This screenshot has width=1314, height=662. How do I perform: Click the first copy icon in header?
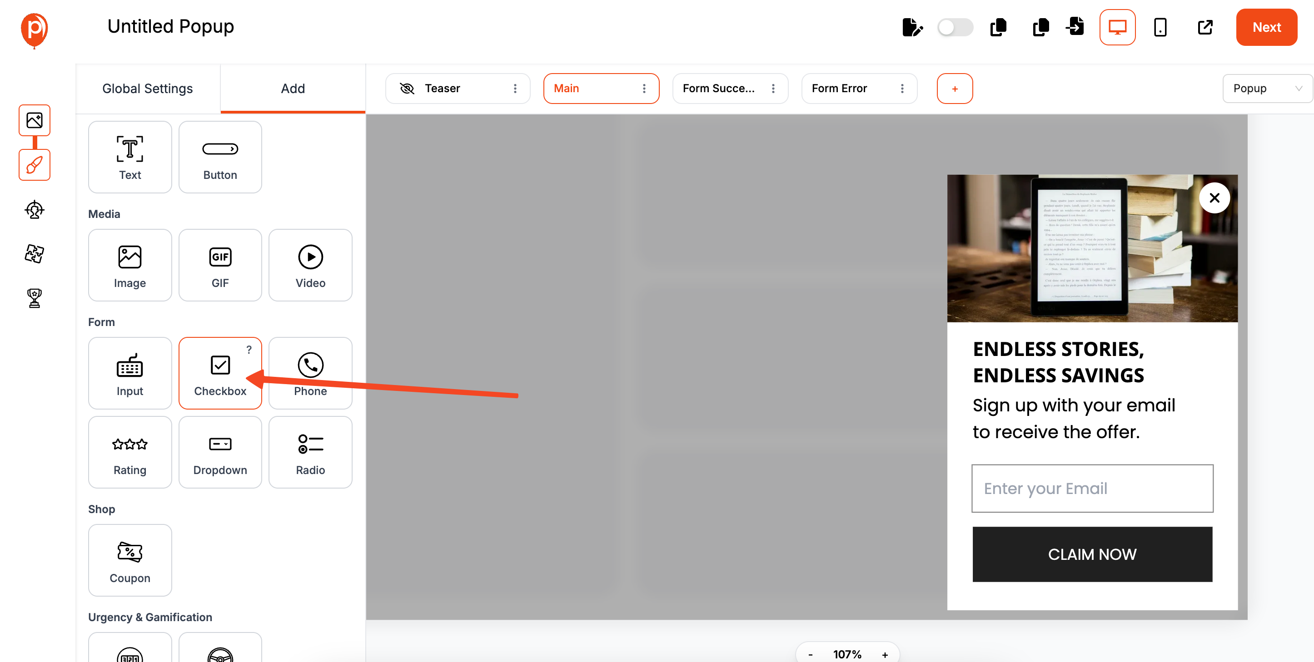tap(998, 27)
